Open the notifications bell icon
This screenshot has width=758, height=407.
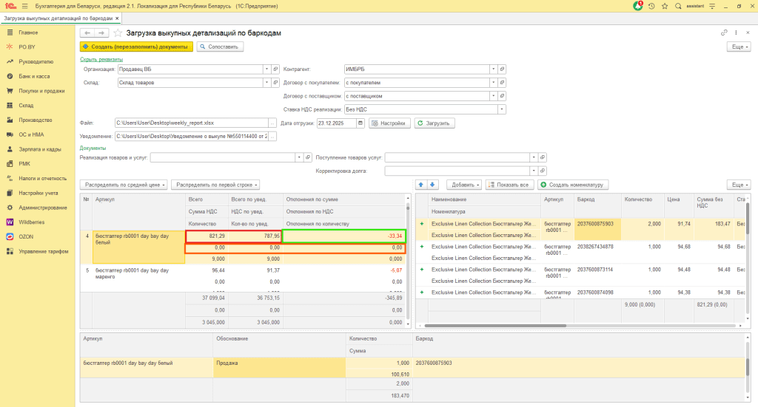click(x=638, y=6)
